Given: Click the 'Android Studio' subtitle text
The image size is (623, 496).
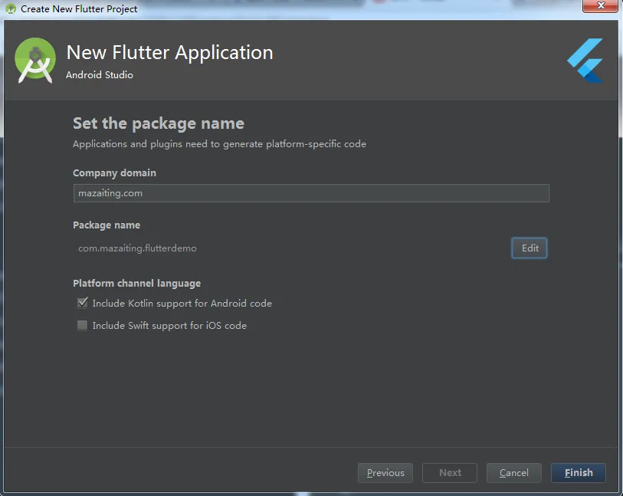Looking at the screenshot, I should (100, 74).
